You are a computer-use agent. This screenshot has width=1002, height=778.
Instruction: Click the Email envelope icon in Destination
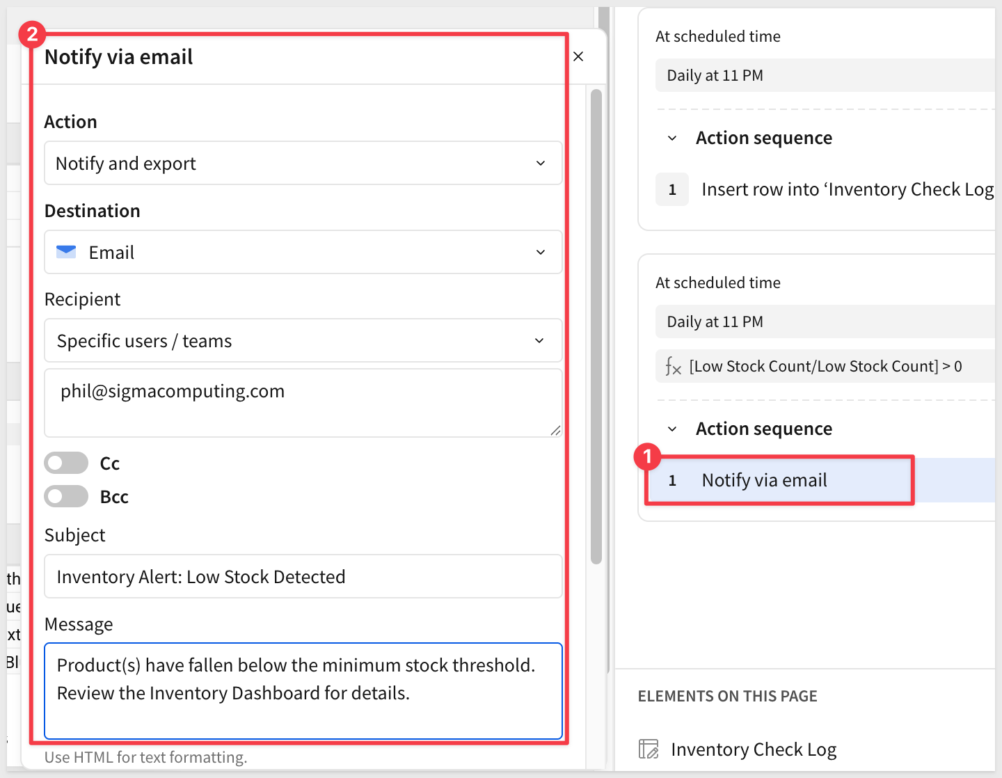click(x=66, y=252)
